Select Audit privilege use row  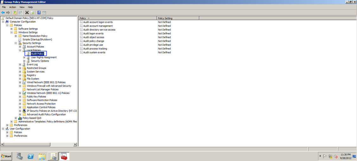click(93, 45)
